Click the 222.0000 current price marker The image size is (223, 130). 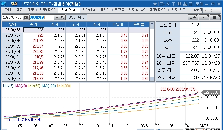[x=211, y=92]
